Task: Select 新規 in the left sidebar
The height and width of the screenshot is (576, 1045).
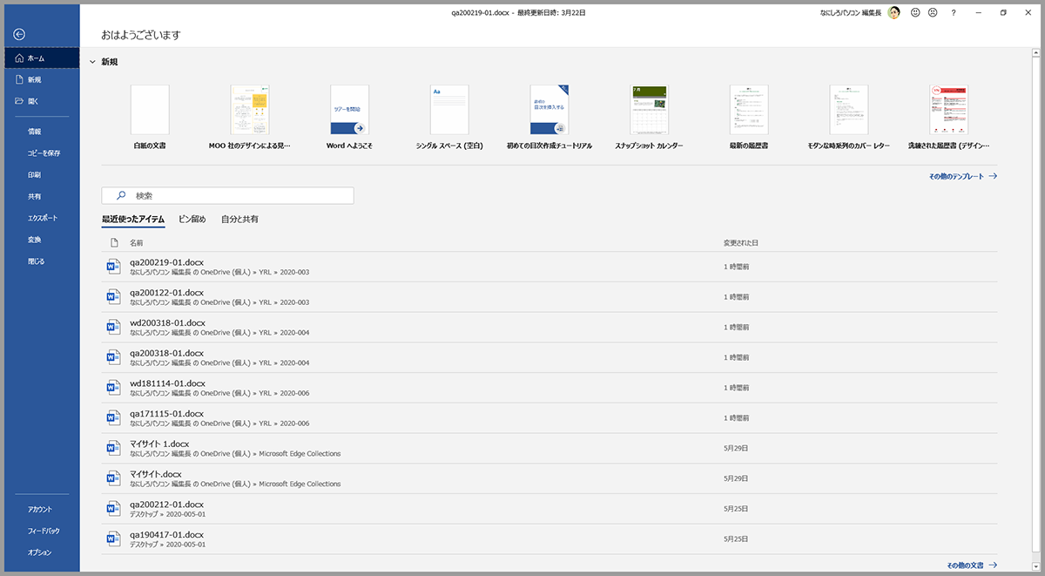Action: [x=42, y=79]
